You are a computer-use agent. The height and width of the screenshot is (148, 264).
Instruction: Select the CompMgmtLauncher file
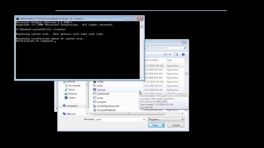click(x=108, y=106)
